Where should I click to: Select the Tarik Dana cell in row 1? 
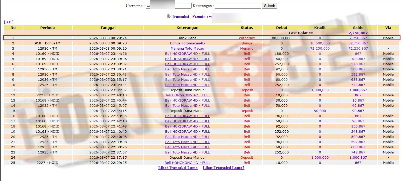pyautogui.click(x=187, y=38)
